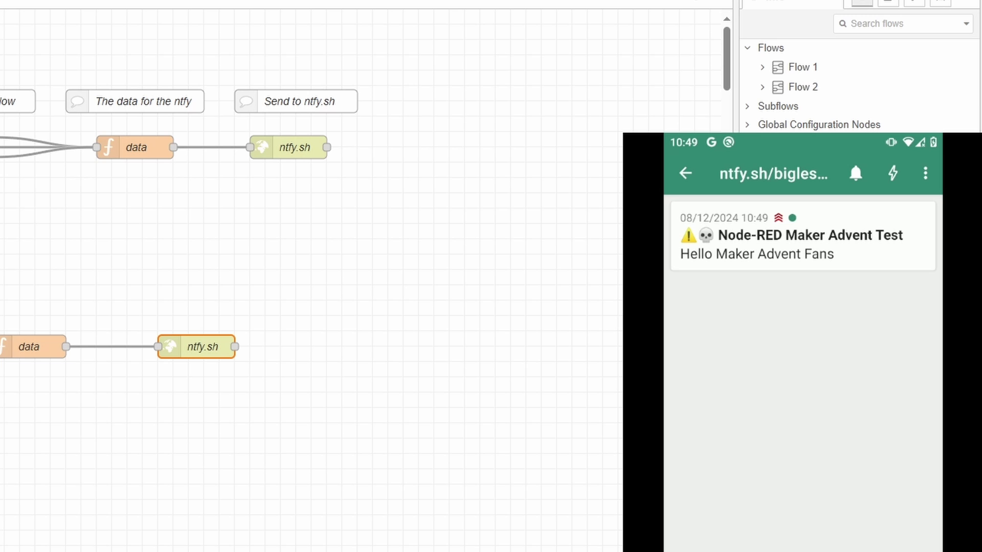
Task: Tap the circular sync icon beside the G in the status bar
Action: tap(729, 142)
